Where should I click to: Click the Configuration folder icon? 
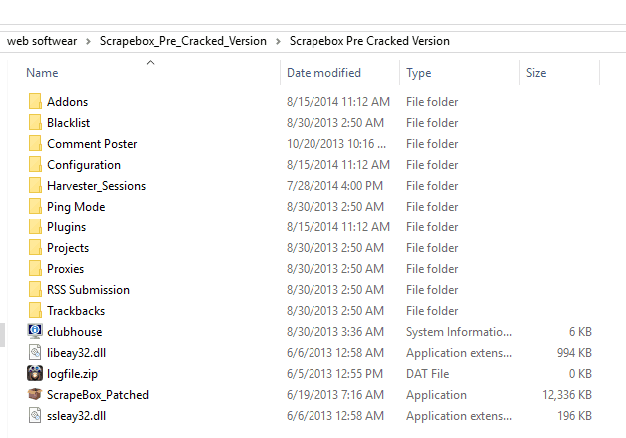tap(35, 164)
